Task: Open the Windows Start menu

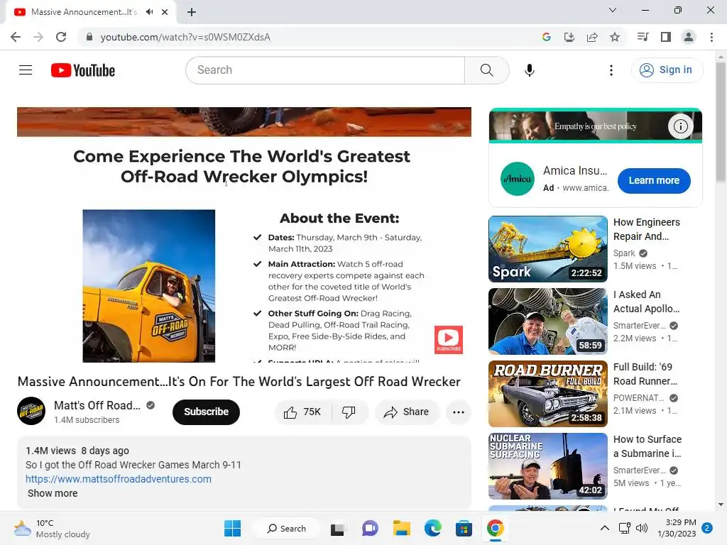Action: [232, 528]
